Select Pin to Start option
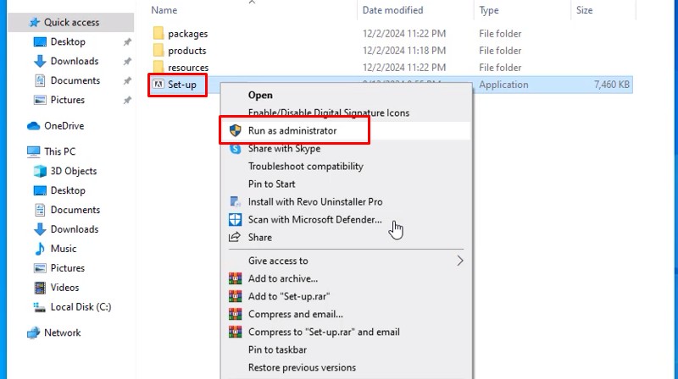The image size is (678, 379). pyautogui.click(x=271, y=184)
